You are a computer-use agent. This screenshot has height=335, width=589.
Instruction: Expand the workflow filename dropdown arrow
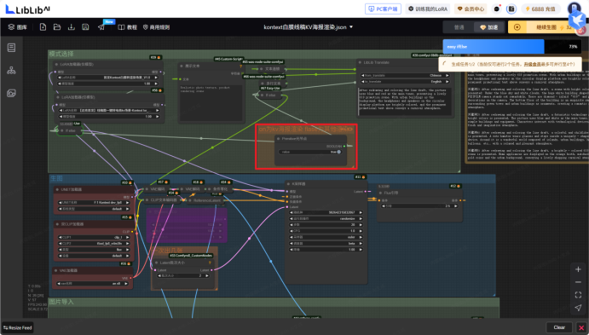[351, 27]
